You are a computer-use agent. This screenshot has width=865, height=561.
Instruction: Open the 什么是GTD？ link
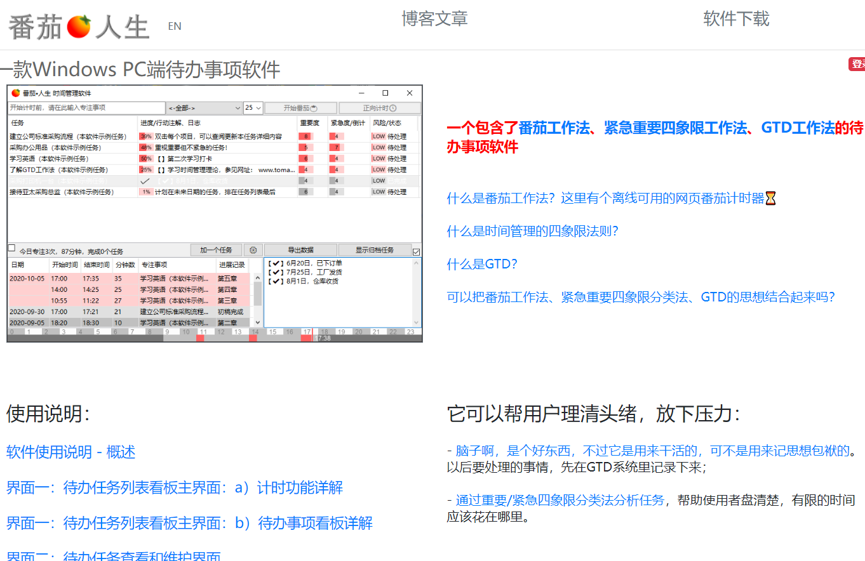(x=482, y=264)
